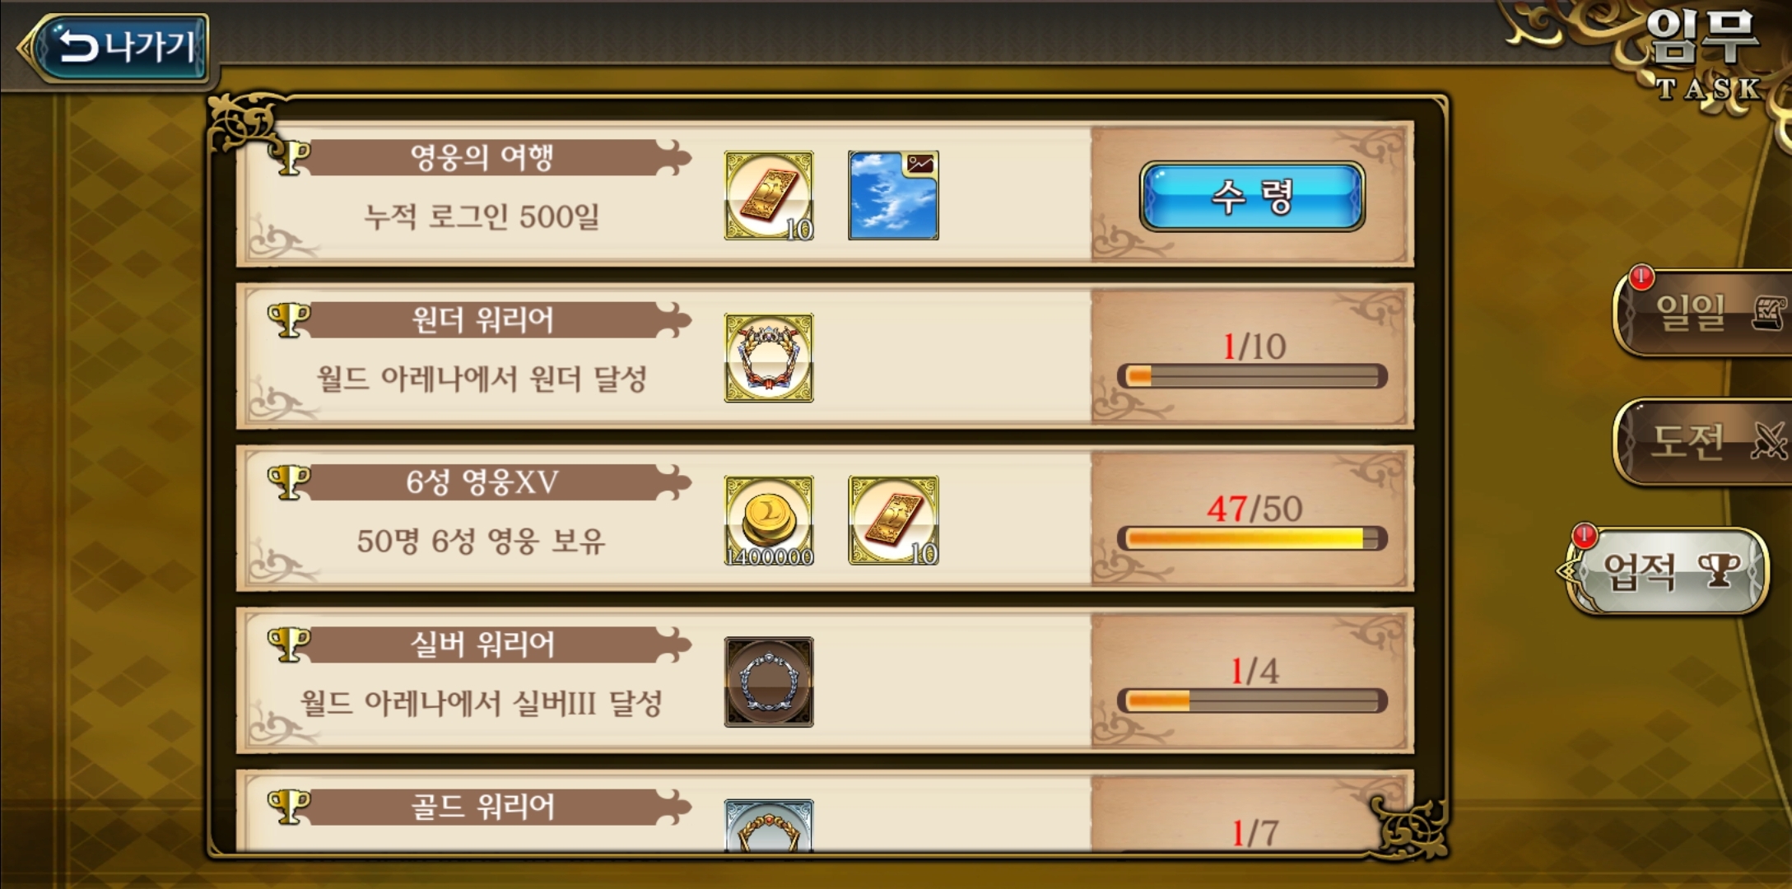Inspect the silver ring frame reward icon

pyautogui.click(x=769, y=682)
